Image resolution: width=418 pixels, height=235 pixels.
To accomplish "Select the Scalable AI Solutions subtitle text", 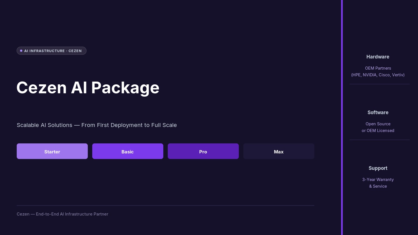I will click(x=97, y=125).
